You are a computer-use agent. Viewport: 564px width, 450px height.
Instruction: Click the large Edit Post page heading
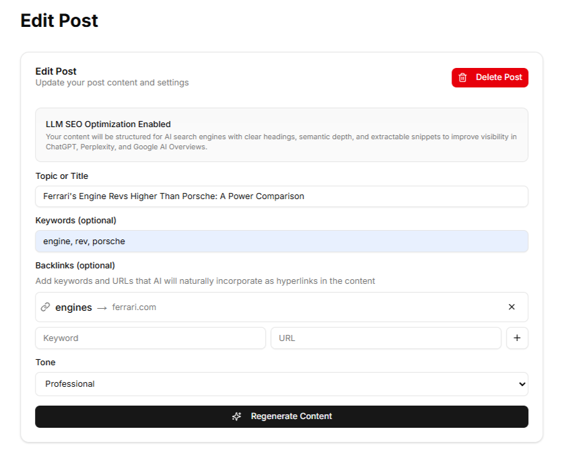[59, 20]
